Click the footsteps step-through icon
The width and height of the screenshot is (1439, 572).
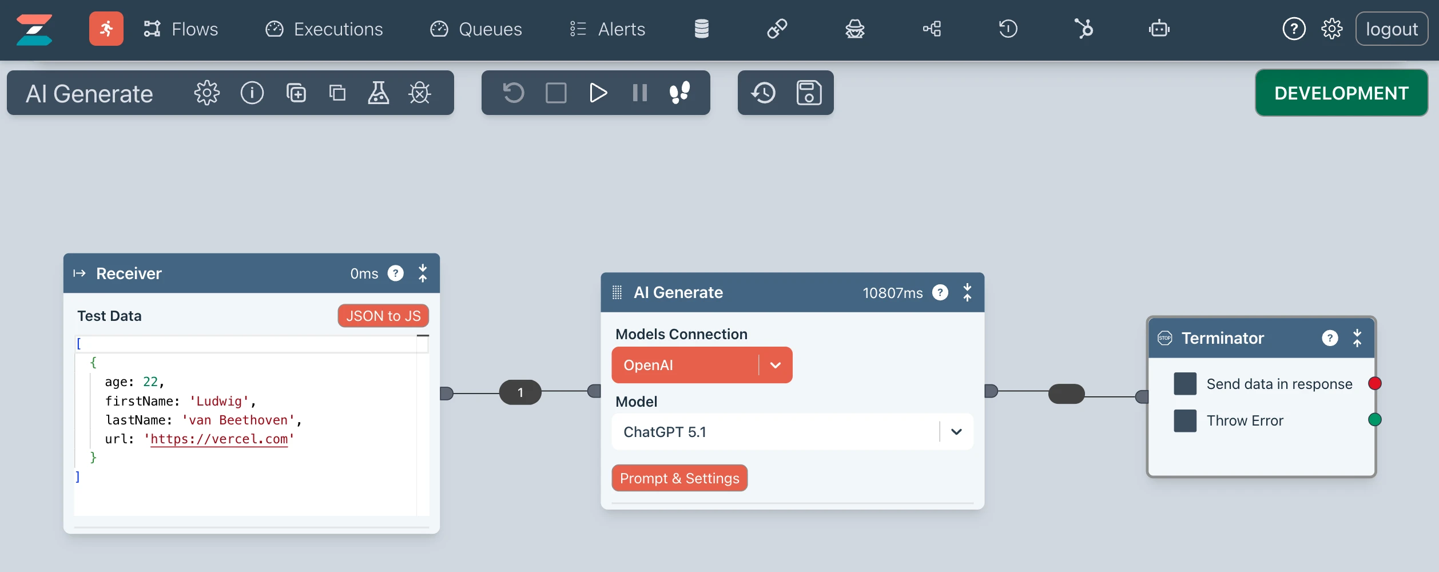(679, 93)
